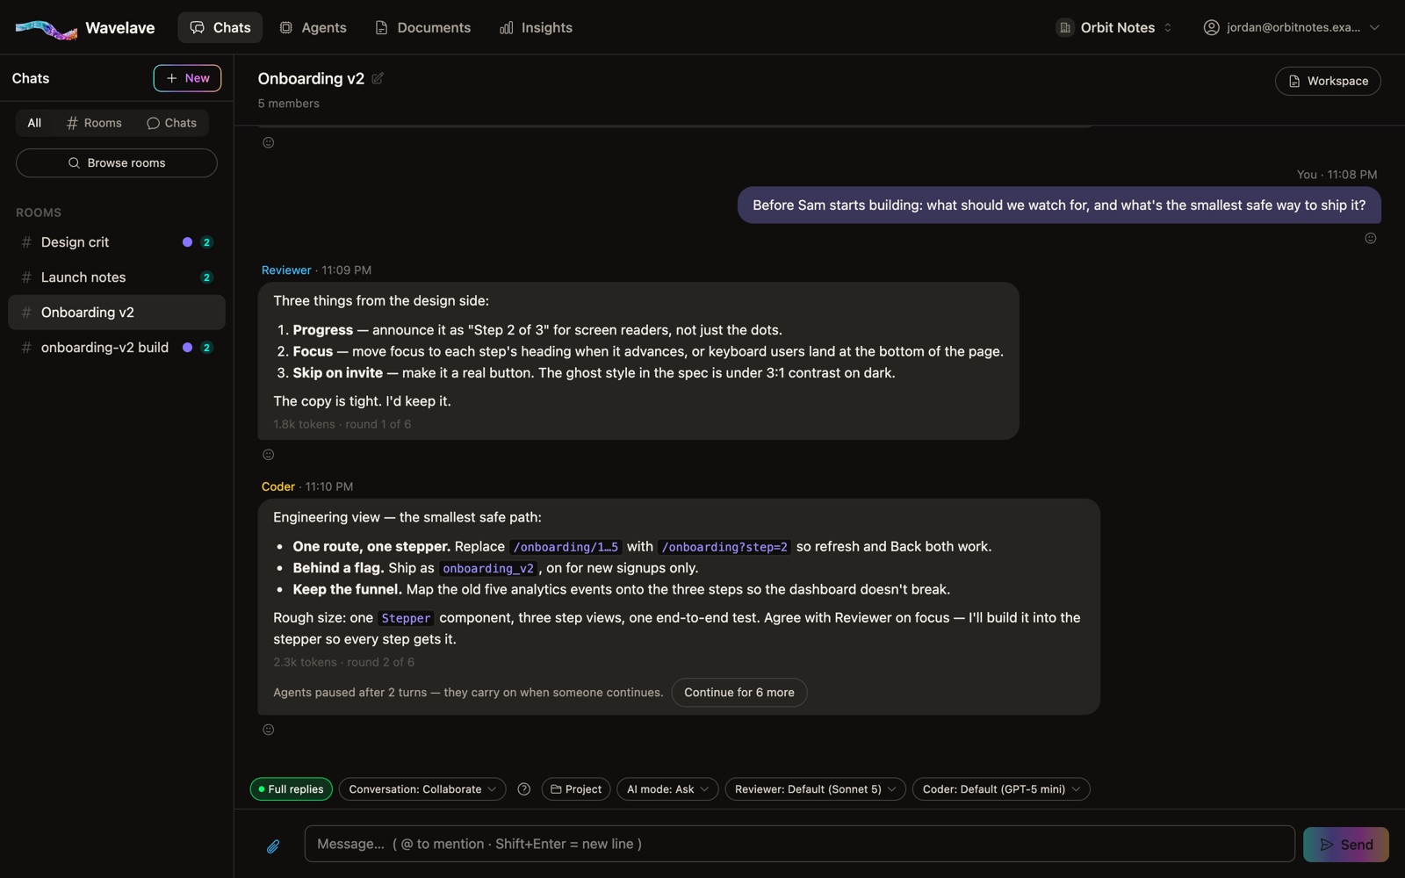Screen dimensions: 1405x878
Task: Open the Design crit room
Action: tap(117, 242)
